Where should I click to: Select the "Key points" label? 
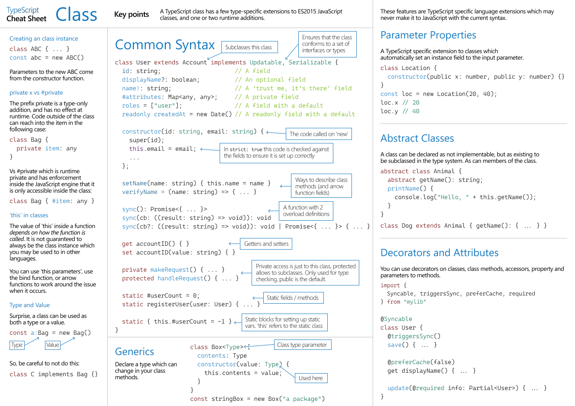pyautogui.click(x=131, y=14)
